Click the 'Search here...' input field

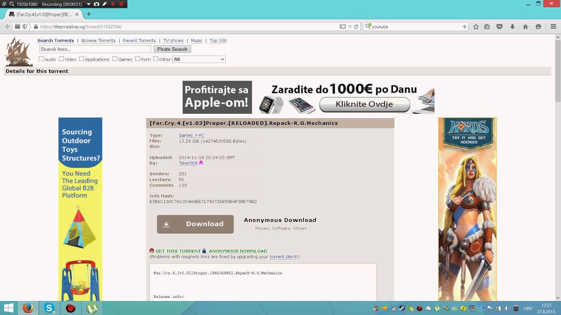point(95,49)
